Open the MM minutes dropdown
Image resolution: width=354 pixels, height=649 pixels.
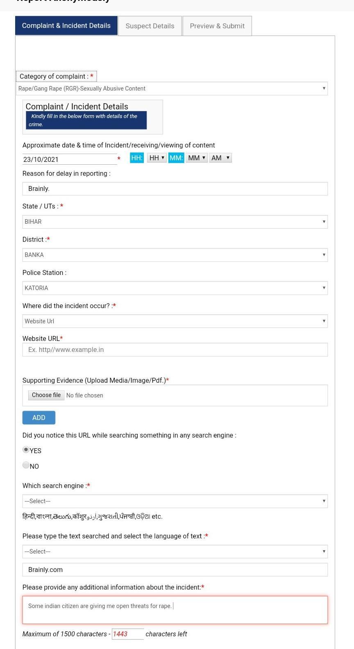pyautogui.click(x=197, y=158)
